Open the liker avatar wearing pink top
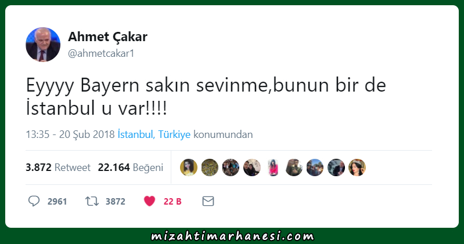The image size is (464, 244). point(273,167)
